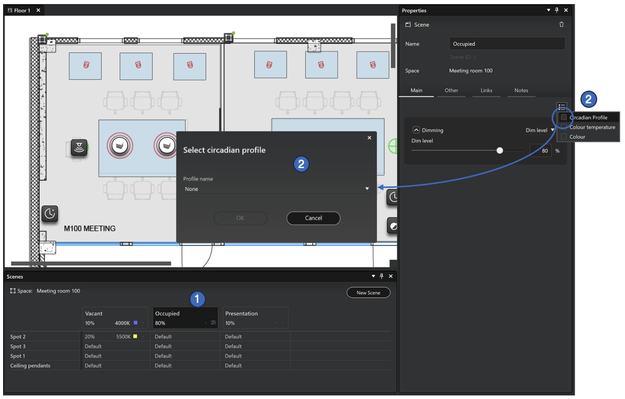The height and width of the screenshot is (399, 625).
Task: Click the occupancy sensor device icon
Action: pos(79,147)
